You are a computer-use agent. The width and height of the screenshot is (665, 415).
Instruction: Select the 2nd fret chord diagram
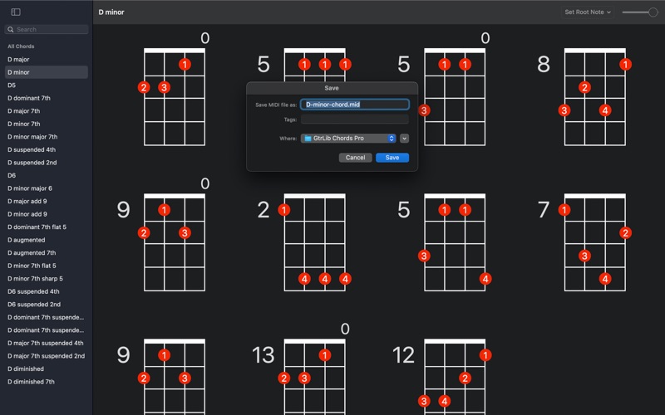[x=314, y=242]
